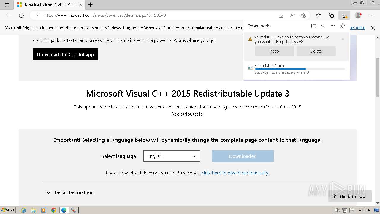Click the vc_redist.x64.exe progress bar
380x214 pixels.
300,69
